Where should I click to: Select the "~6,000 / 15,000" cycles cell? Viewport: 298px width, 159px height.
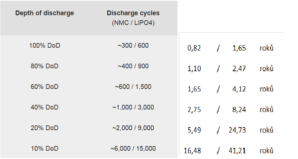pyautogui.click(x=133, y=149)
